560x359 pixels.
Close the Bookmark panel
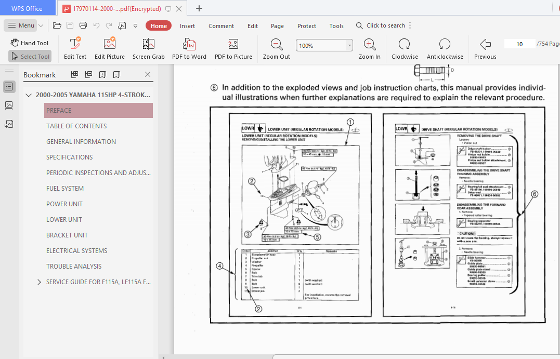tap(148, 74)
